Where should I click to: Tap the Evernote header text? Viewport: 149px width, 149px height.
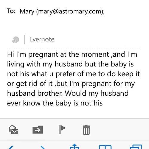tap(42, 39)
